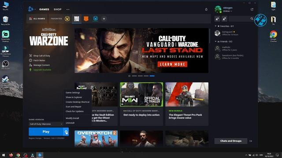Open Chrome from the taskbar

(18, 155)
